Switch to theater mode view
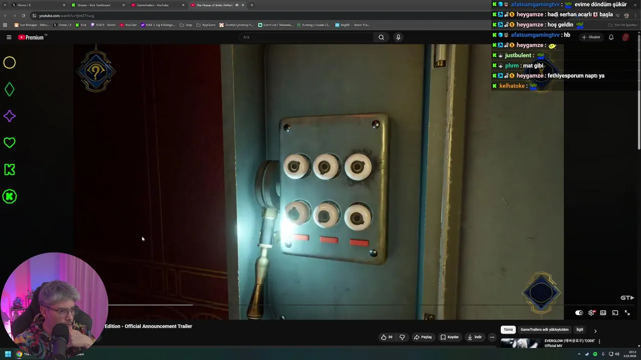 click(x=603, y=312)
